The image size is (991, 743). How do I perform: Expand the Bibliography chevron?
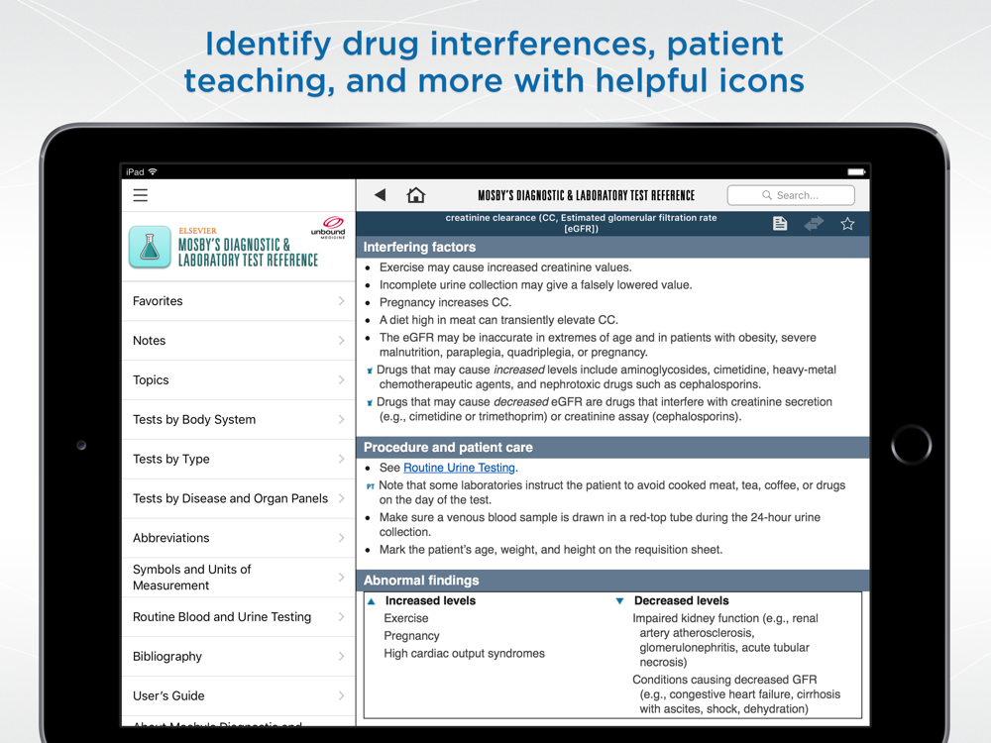coord(341,657)
